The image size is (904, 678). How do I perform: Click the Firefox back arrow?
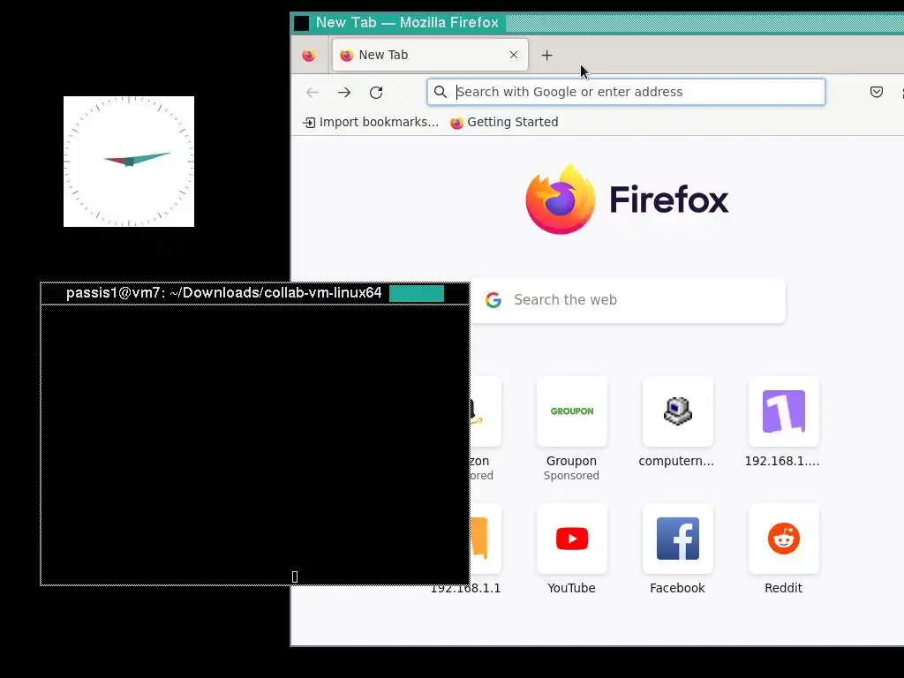pyautogui.click(x=313, y=92)
